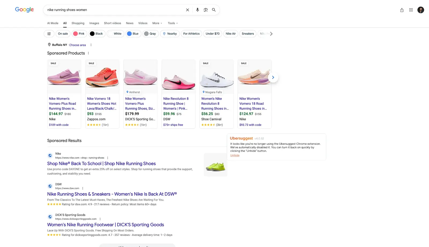429x247 pixels.
Task: Open Shop Nike Back To School result
Action: 101,164
